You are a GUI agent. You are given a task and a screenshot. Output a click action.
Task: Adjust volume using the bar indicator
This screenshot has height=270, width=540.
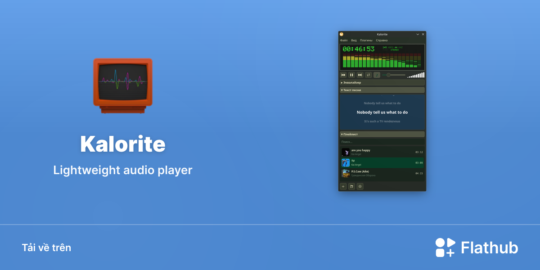click(416, 75)
